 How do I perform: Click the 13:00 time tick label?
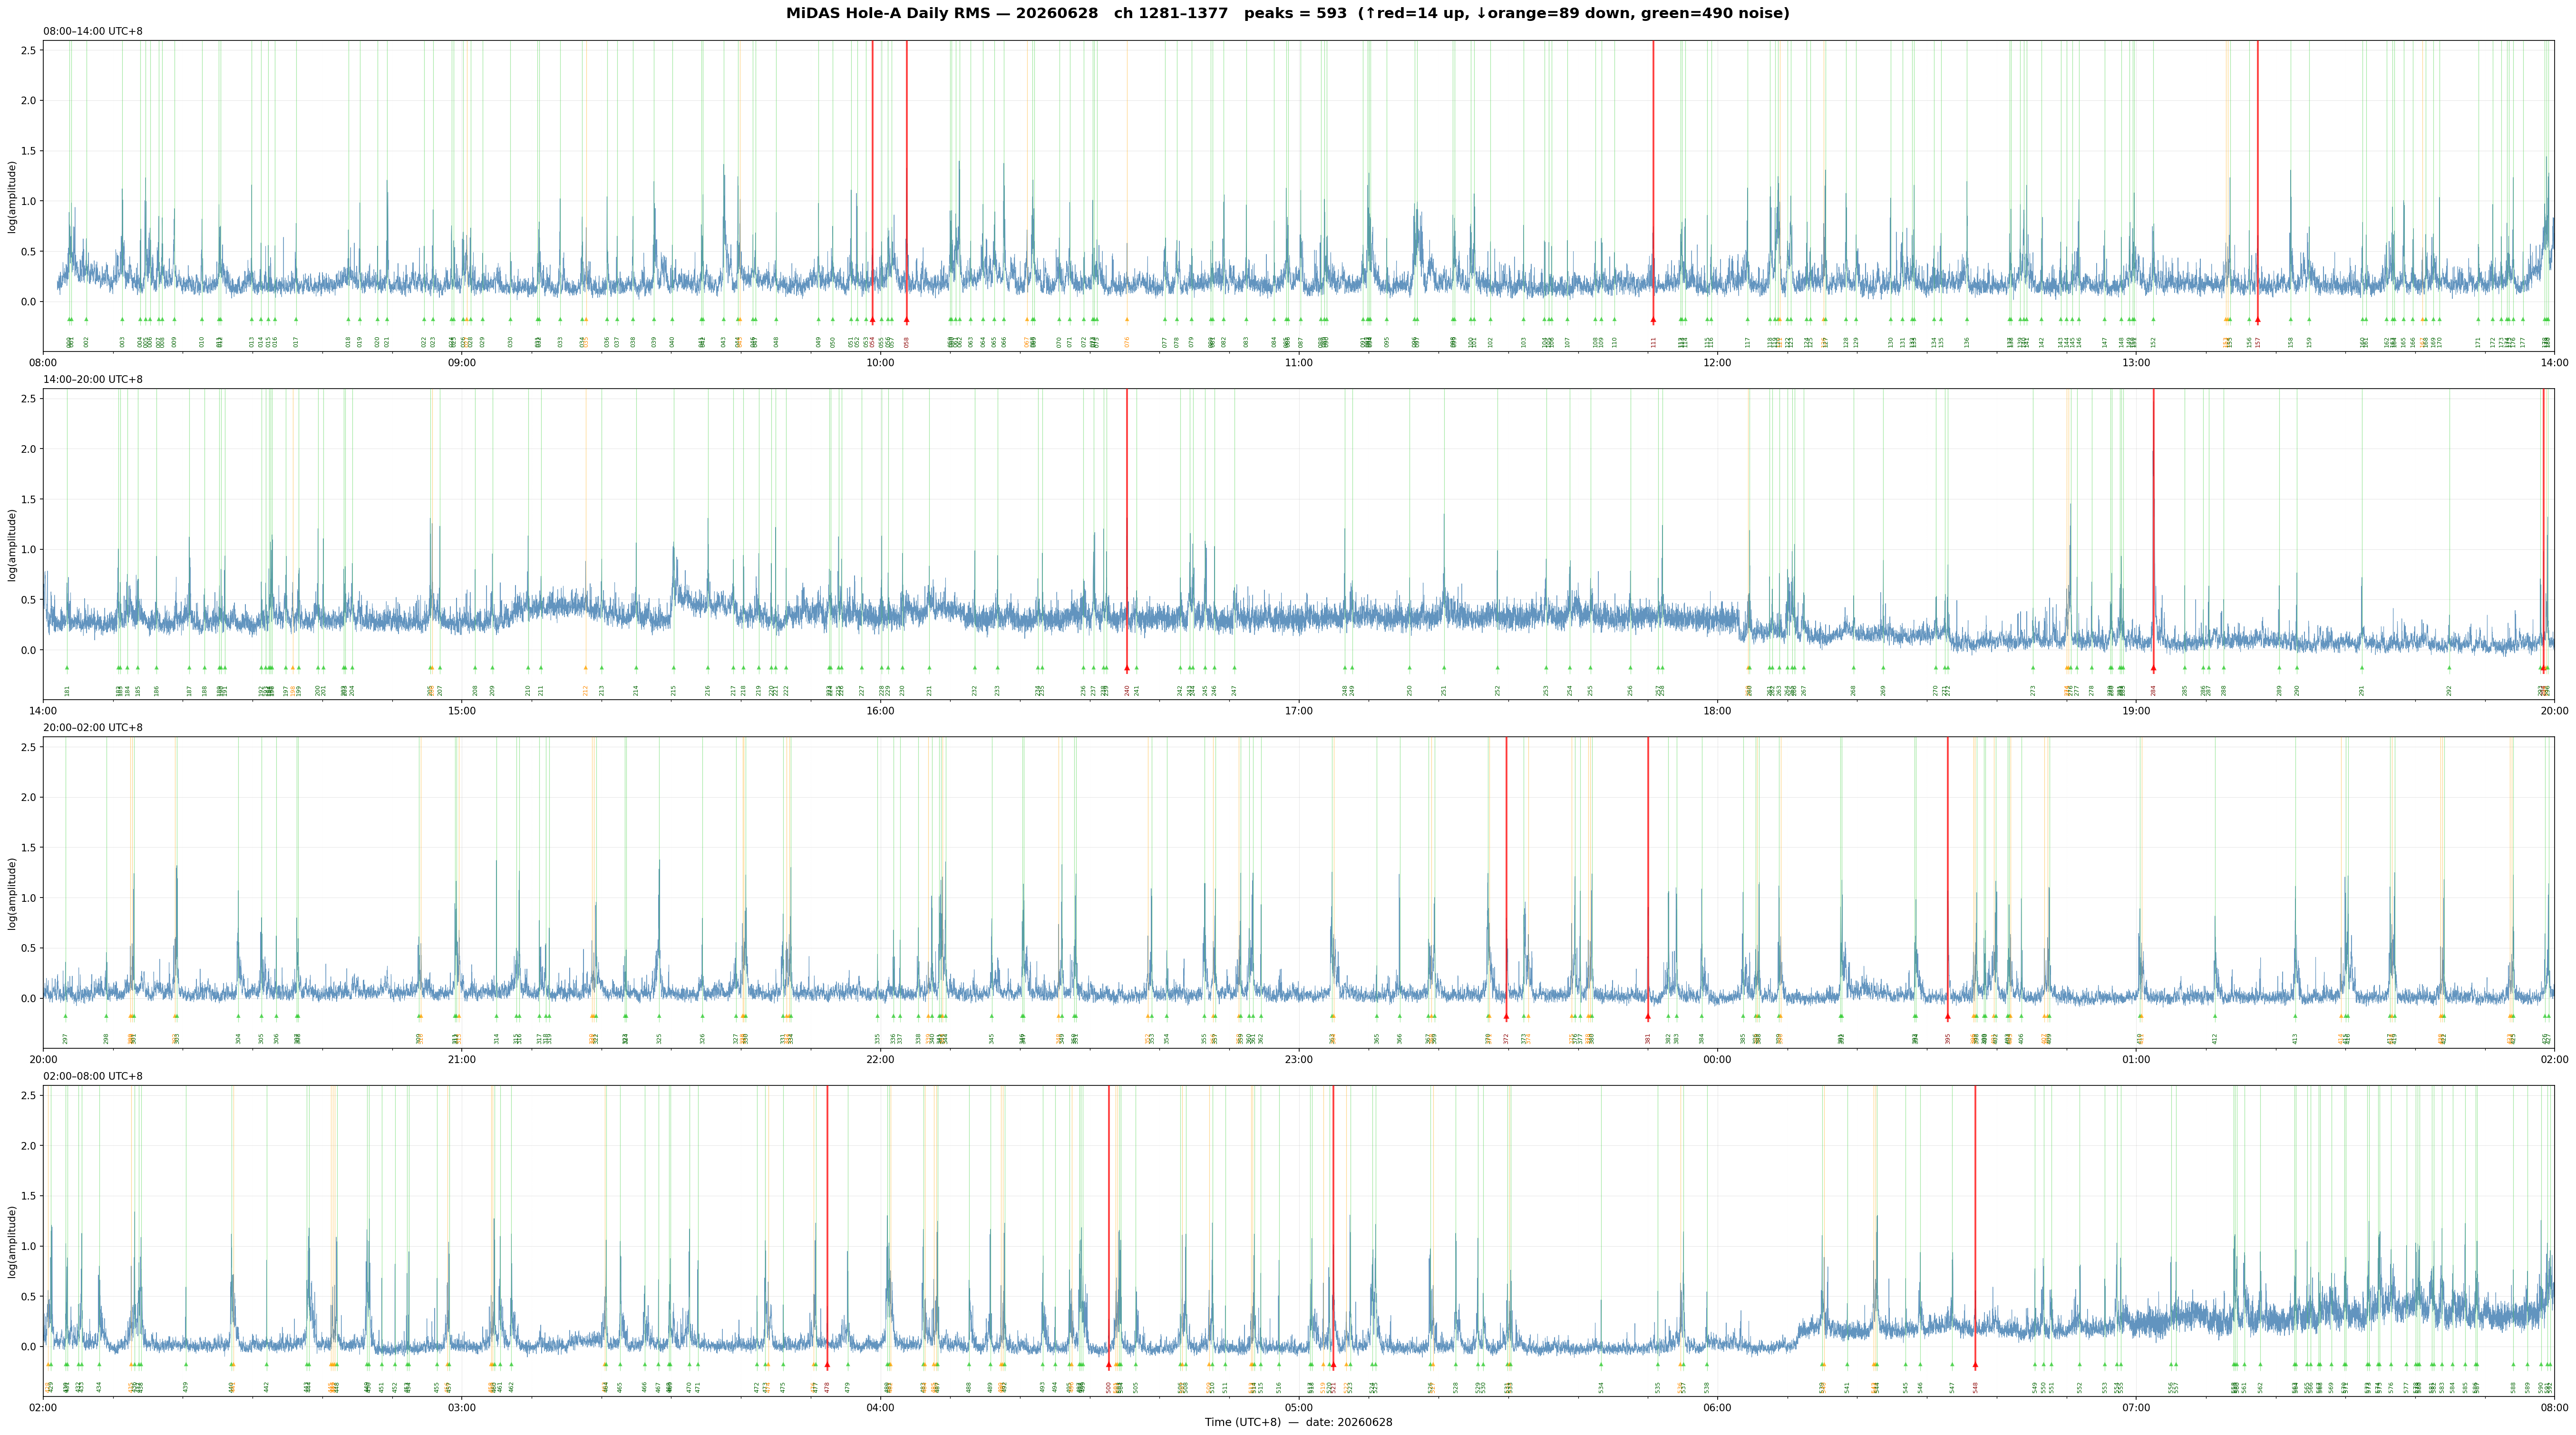point(2136,362)
